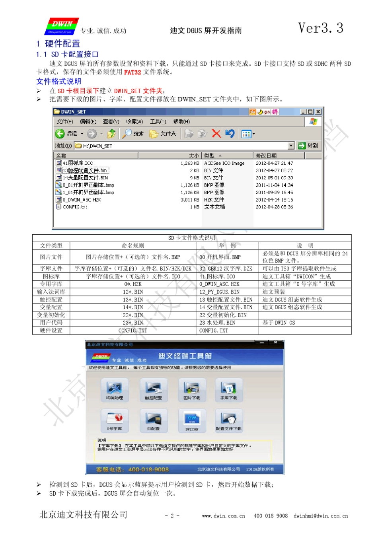Viewport: 378px width, 535px height.
Task: Click the 拼 input method indicator
Action: (x=275, y=112)
